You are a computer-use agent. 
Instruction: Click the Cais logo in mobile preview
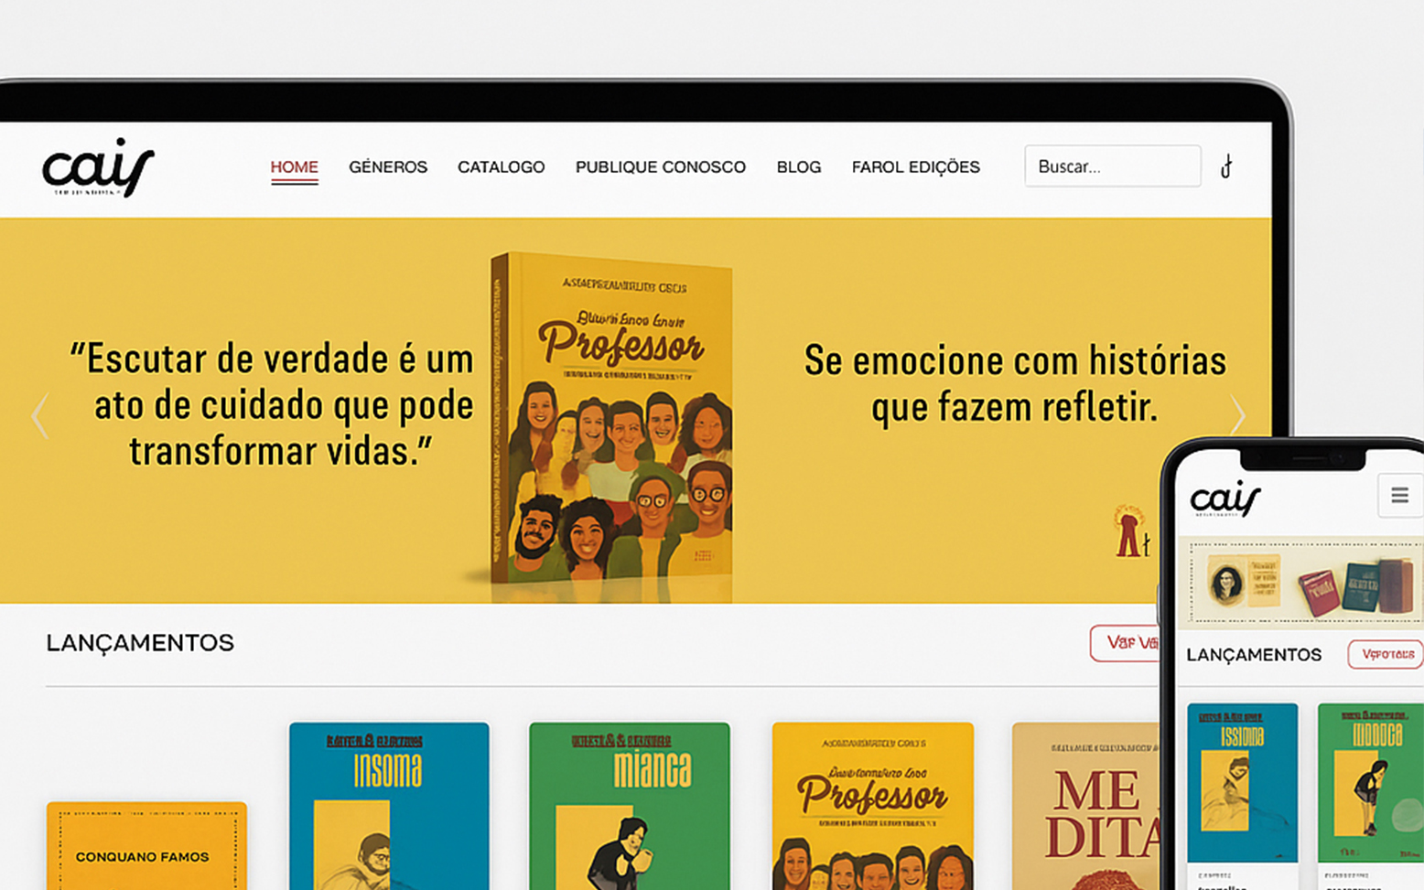point(1225,499)
